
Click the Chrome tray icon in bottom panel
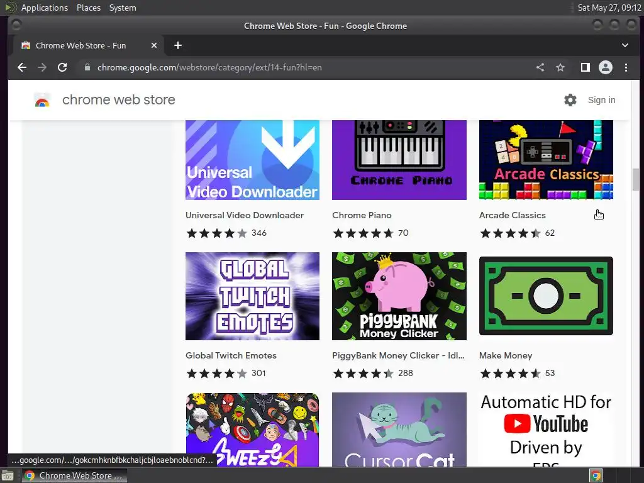click(596, 475)
